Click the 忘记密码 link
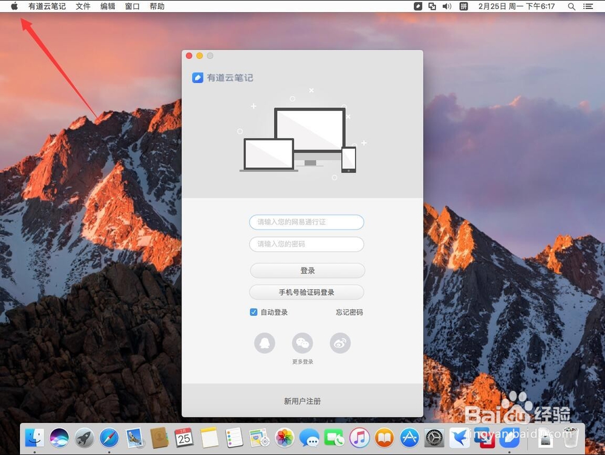This screenshot has width=605, height=455. [349, 312]
